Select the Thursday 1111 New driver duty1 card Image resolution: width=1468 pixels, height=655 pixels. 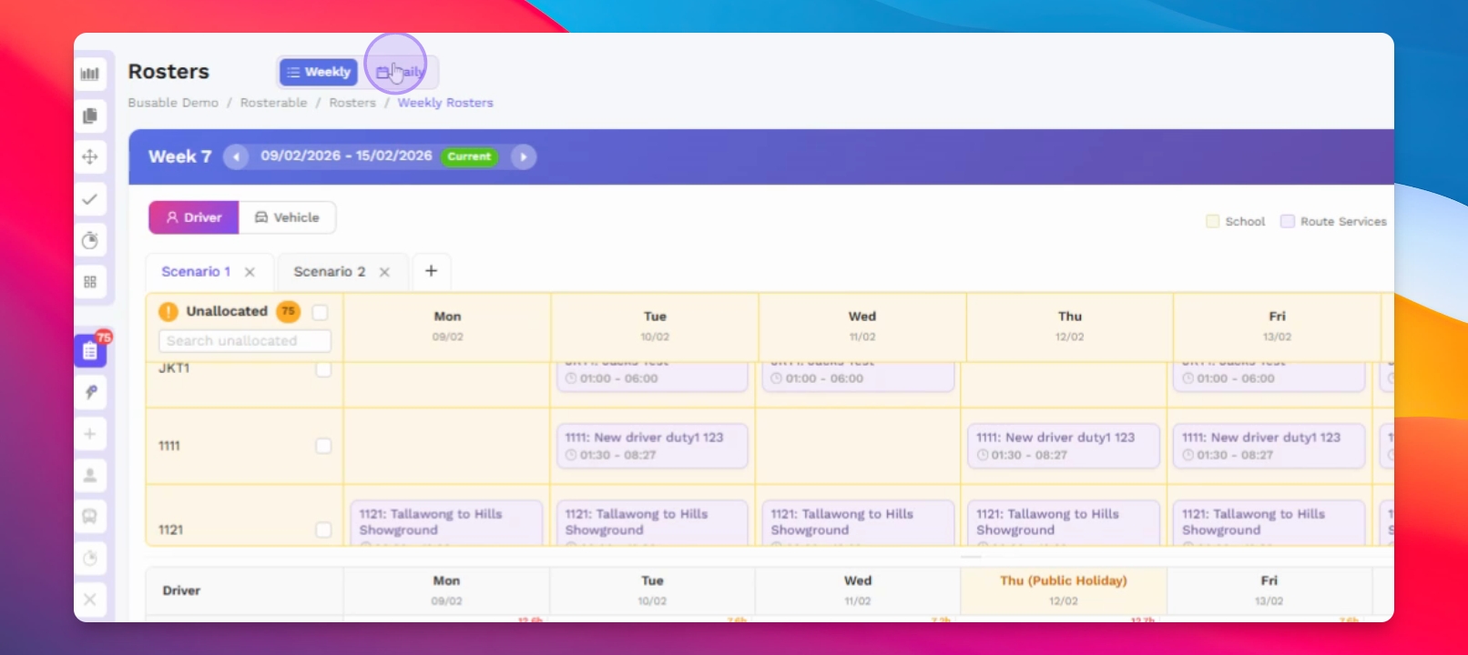click(x=1064, y=446)
